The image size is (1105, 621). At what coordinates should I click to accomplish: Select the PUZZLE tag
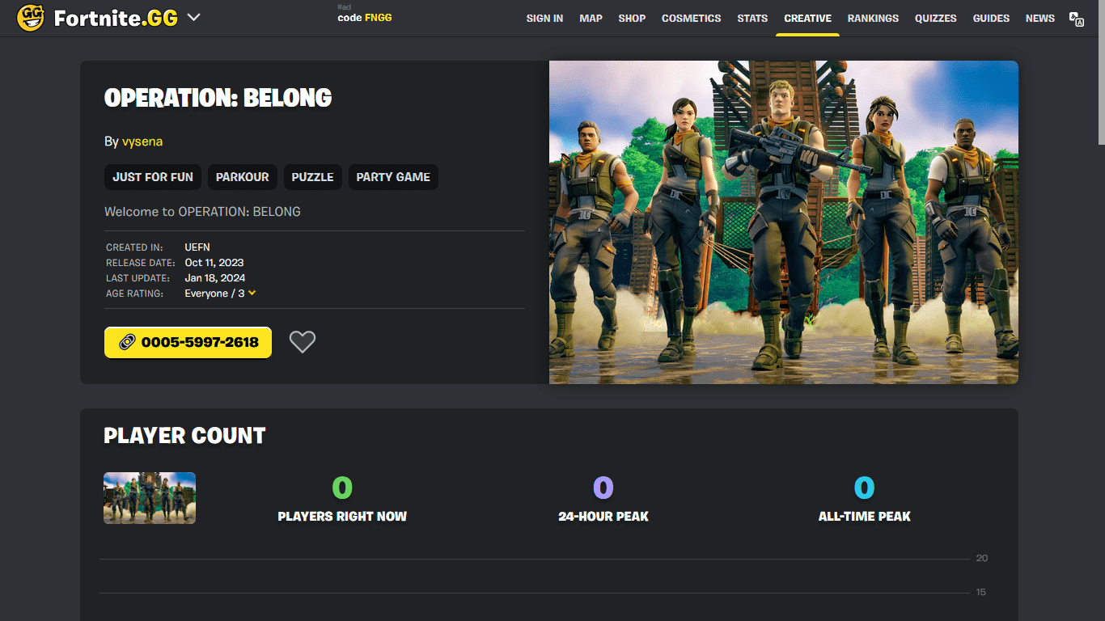click(x=312, y=177)
